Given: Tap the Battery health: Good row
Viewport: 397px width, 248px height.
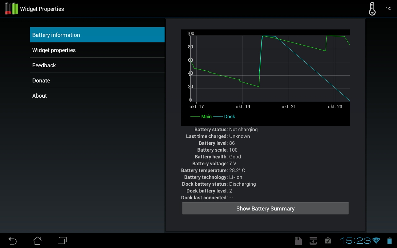Looking at the screenshot, I should (x=218, y=157).
